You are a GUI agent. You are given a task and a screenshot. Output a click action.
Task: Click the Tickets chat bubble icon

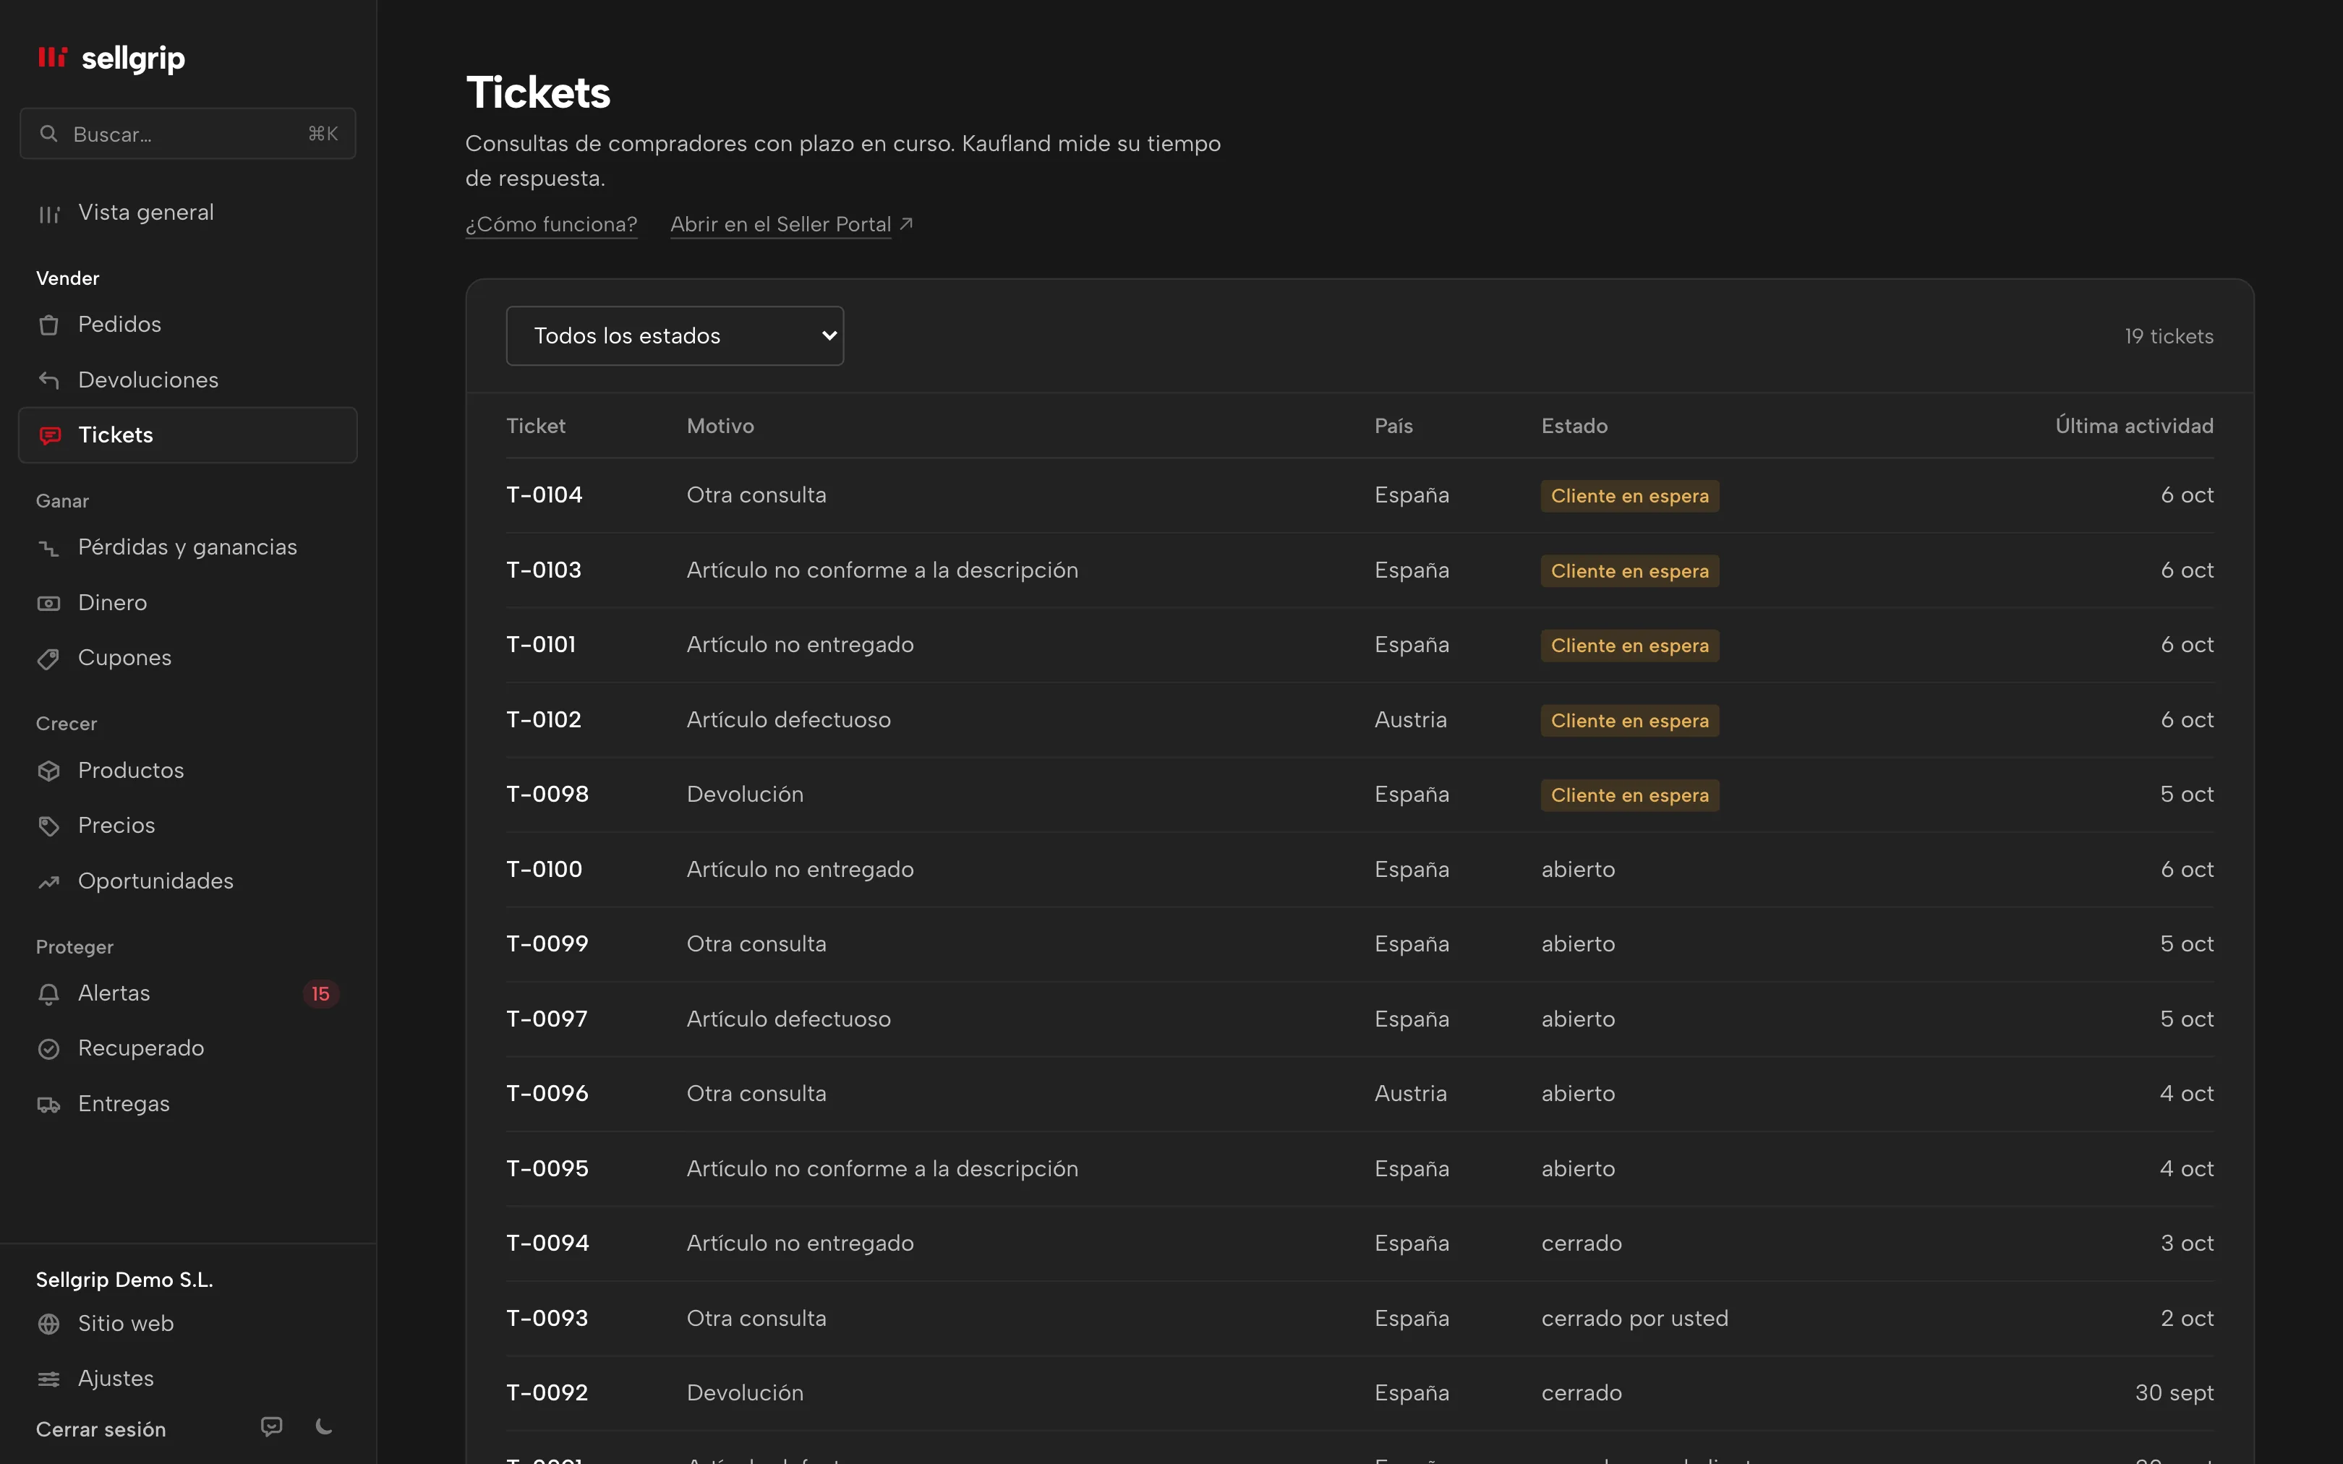tap(49, 436)
